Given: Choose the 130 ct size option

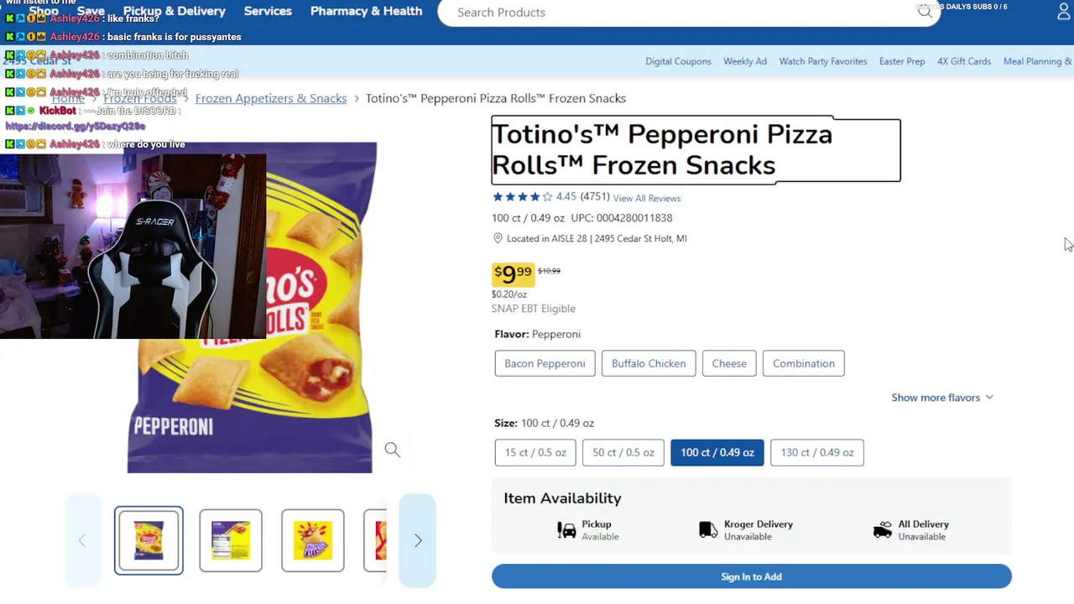Looking at the screenshot, I should [x=816, y=452].
